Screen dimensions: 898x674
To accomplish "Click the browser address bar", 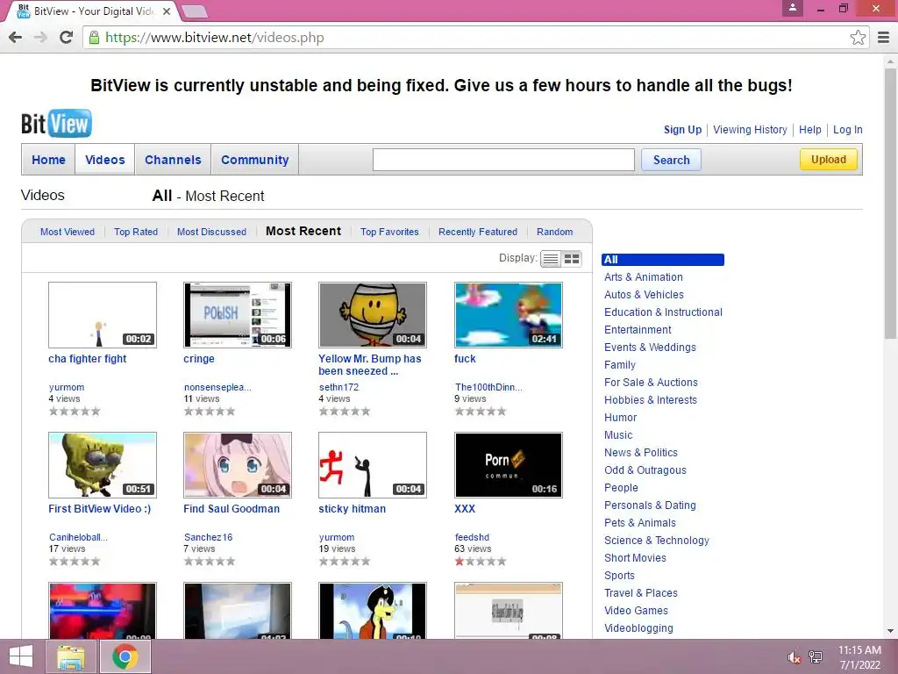I will [x=474, y=38].
